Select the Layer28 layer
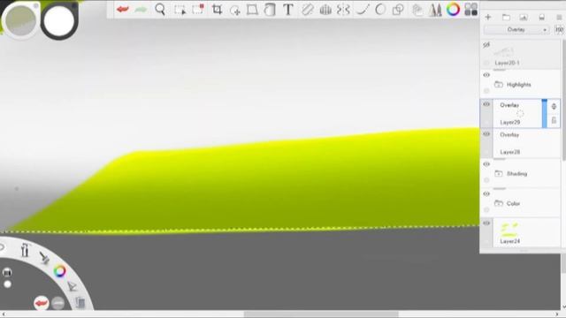This screenshot has width=566, height=318. coord(521,143)
